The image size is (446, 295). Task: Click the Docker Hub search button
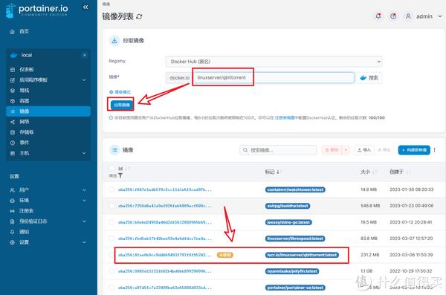[369, 78]
